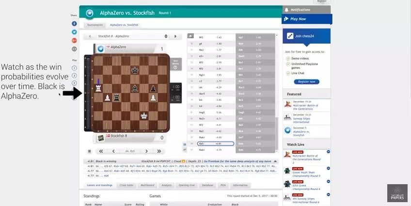
Task: Go to previous game arrow in selector
Action: (x=90, y=36)
